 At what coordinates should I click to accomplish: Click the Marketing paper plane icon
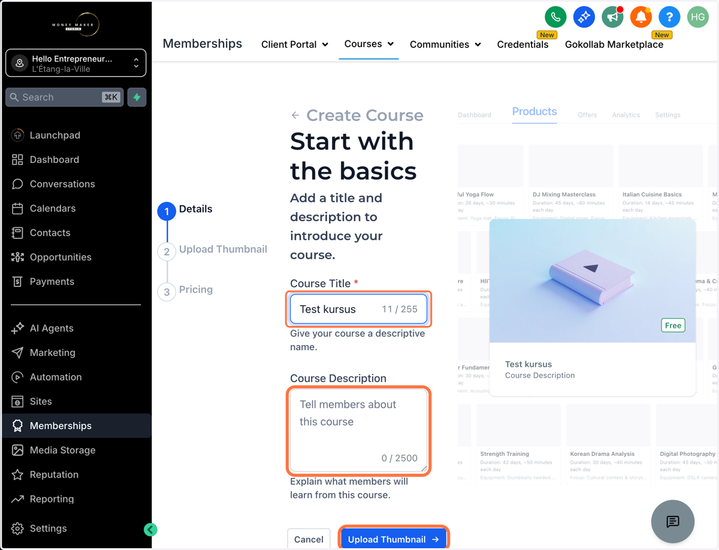click(17, 352)
